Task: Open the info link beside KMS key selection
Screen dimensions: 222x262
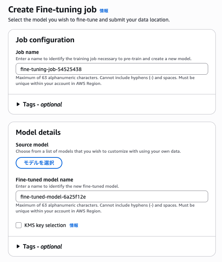Action: pyautogui.click(x=74, y=226)
